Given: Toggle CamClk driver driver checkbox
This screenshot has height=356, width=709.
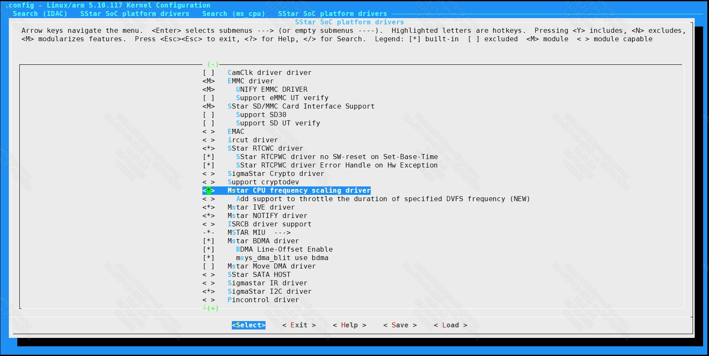Looking at the screenshot, I should pos(209,72).
